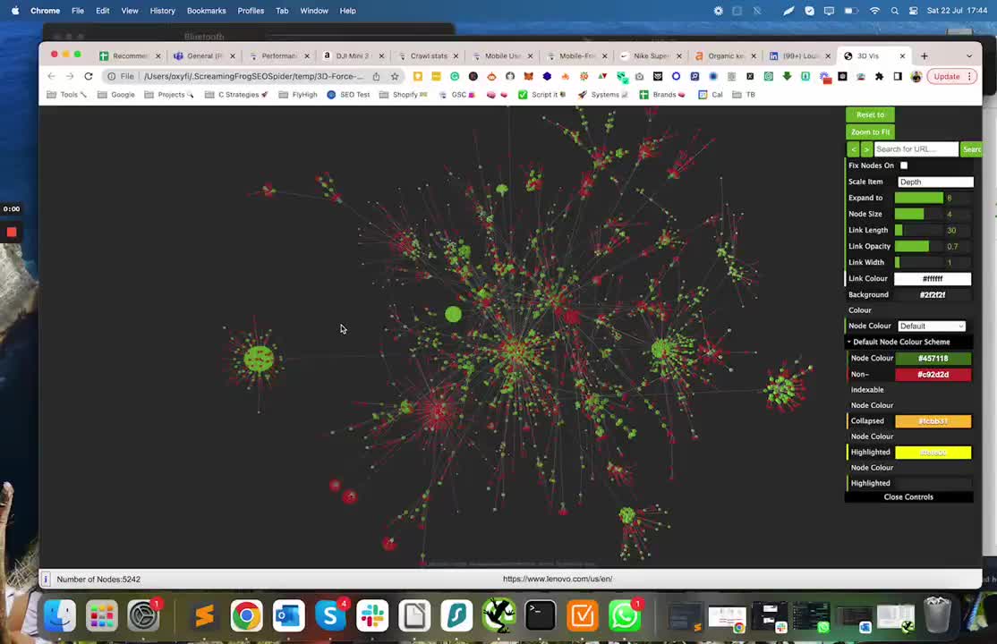Click the Close Controls button
The image size is (997, 644).
(x=908, y=497)
